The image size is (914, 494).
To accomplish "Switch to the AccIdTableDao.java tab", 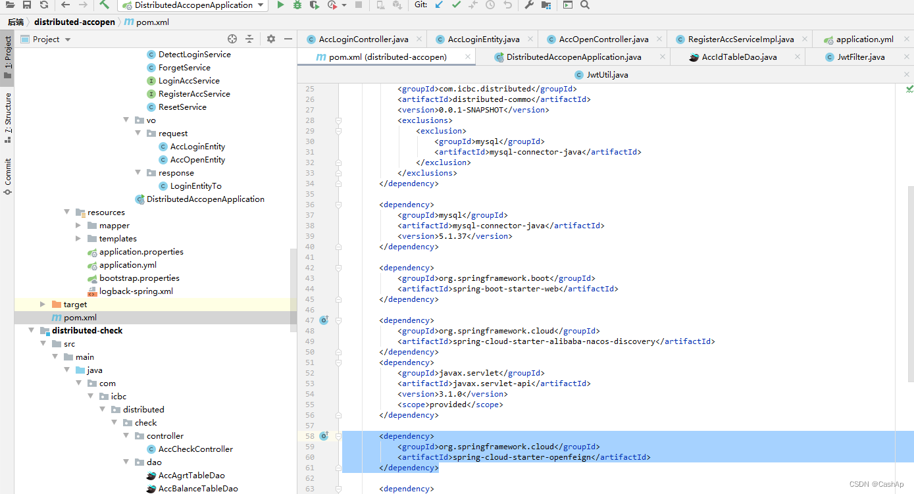I will [x=739, y=57].
